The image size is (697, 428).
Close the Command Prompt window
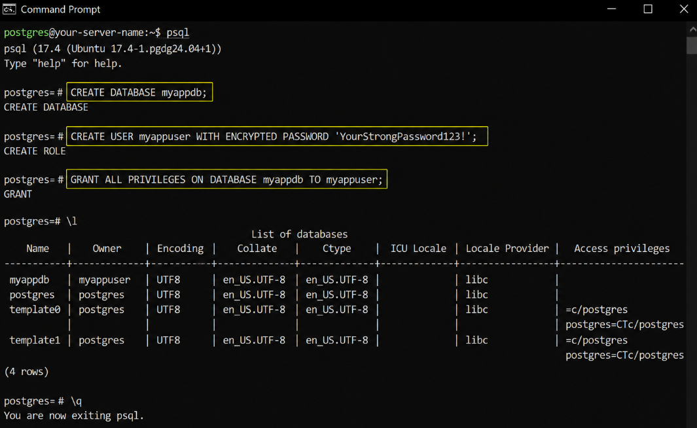click(684, 9)
